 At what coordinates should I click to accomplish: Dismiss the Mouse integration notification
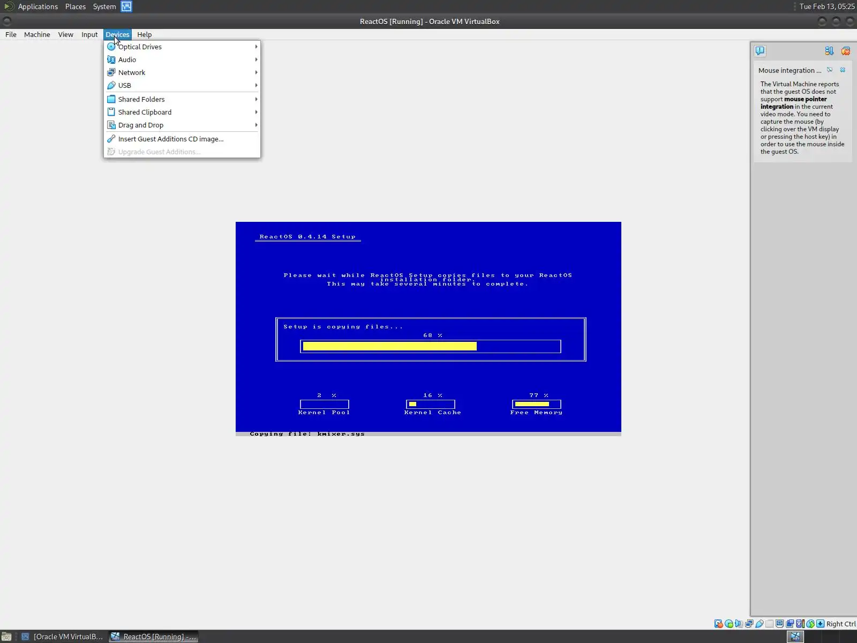pos(843,70)
